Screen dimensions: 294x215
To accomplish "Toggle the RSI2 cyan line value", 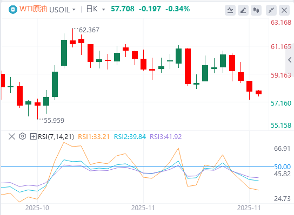I will coord(130,137).
